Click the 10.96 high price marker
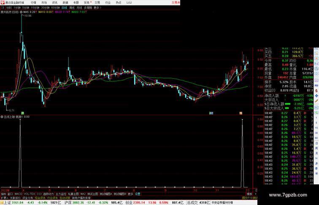This screenshot has width=319, height=205. [x=28, y=16]
